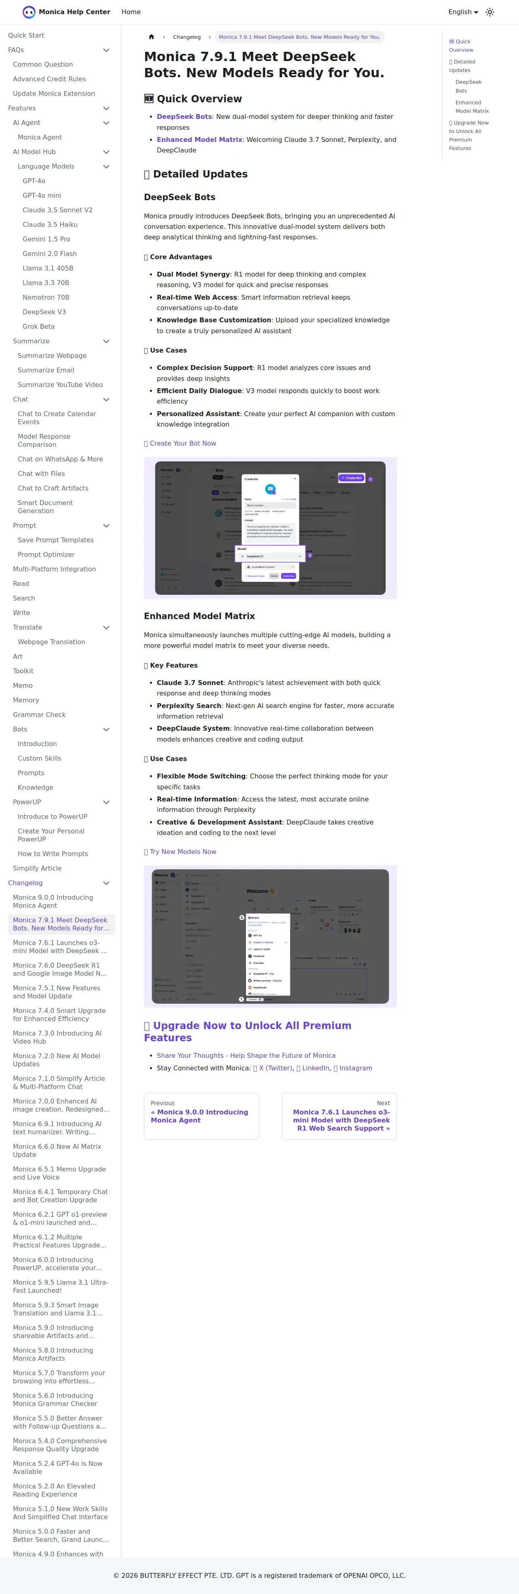Select Gemini 2.0 Flash item
The image size is (519, 1594).
point(49,254)
